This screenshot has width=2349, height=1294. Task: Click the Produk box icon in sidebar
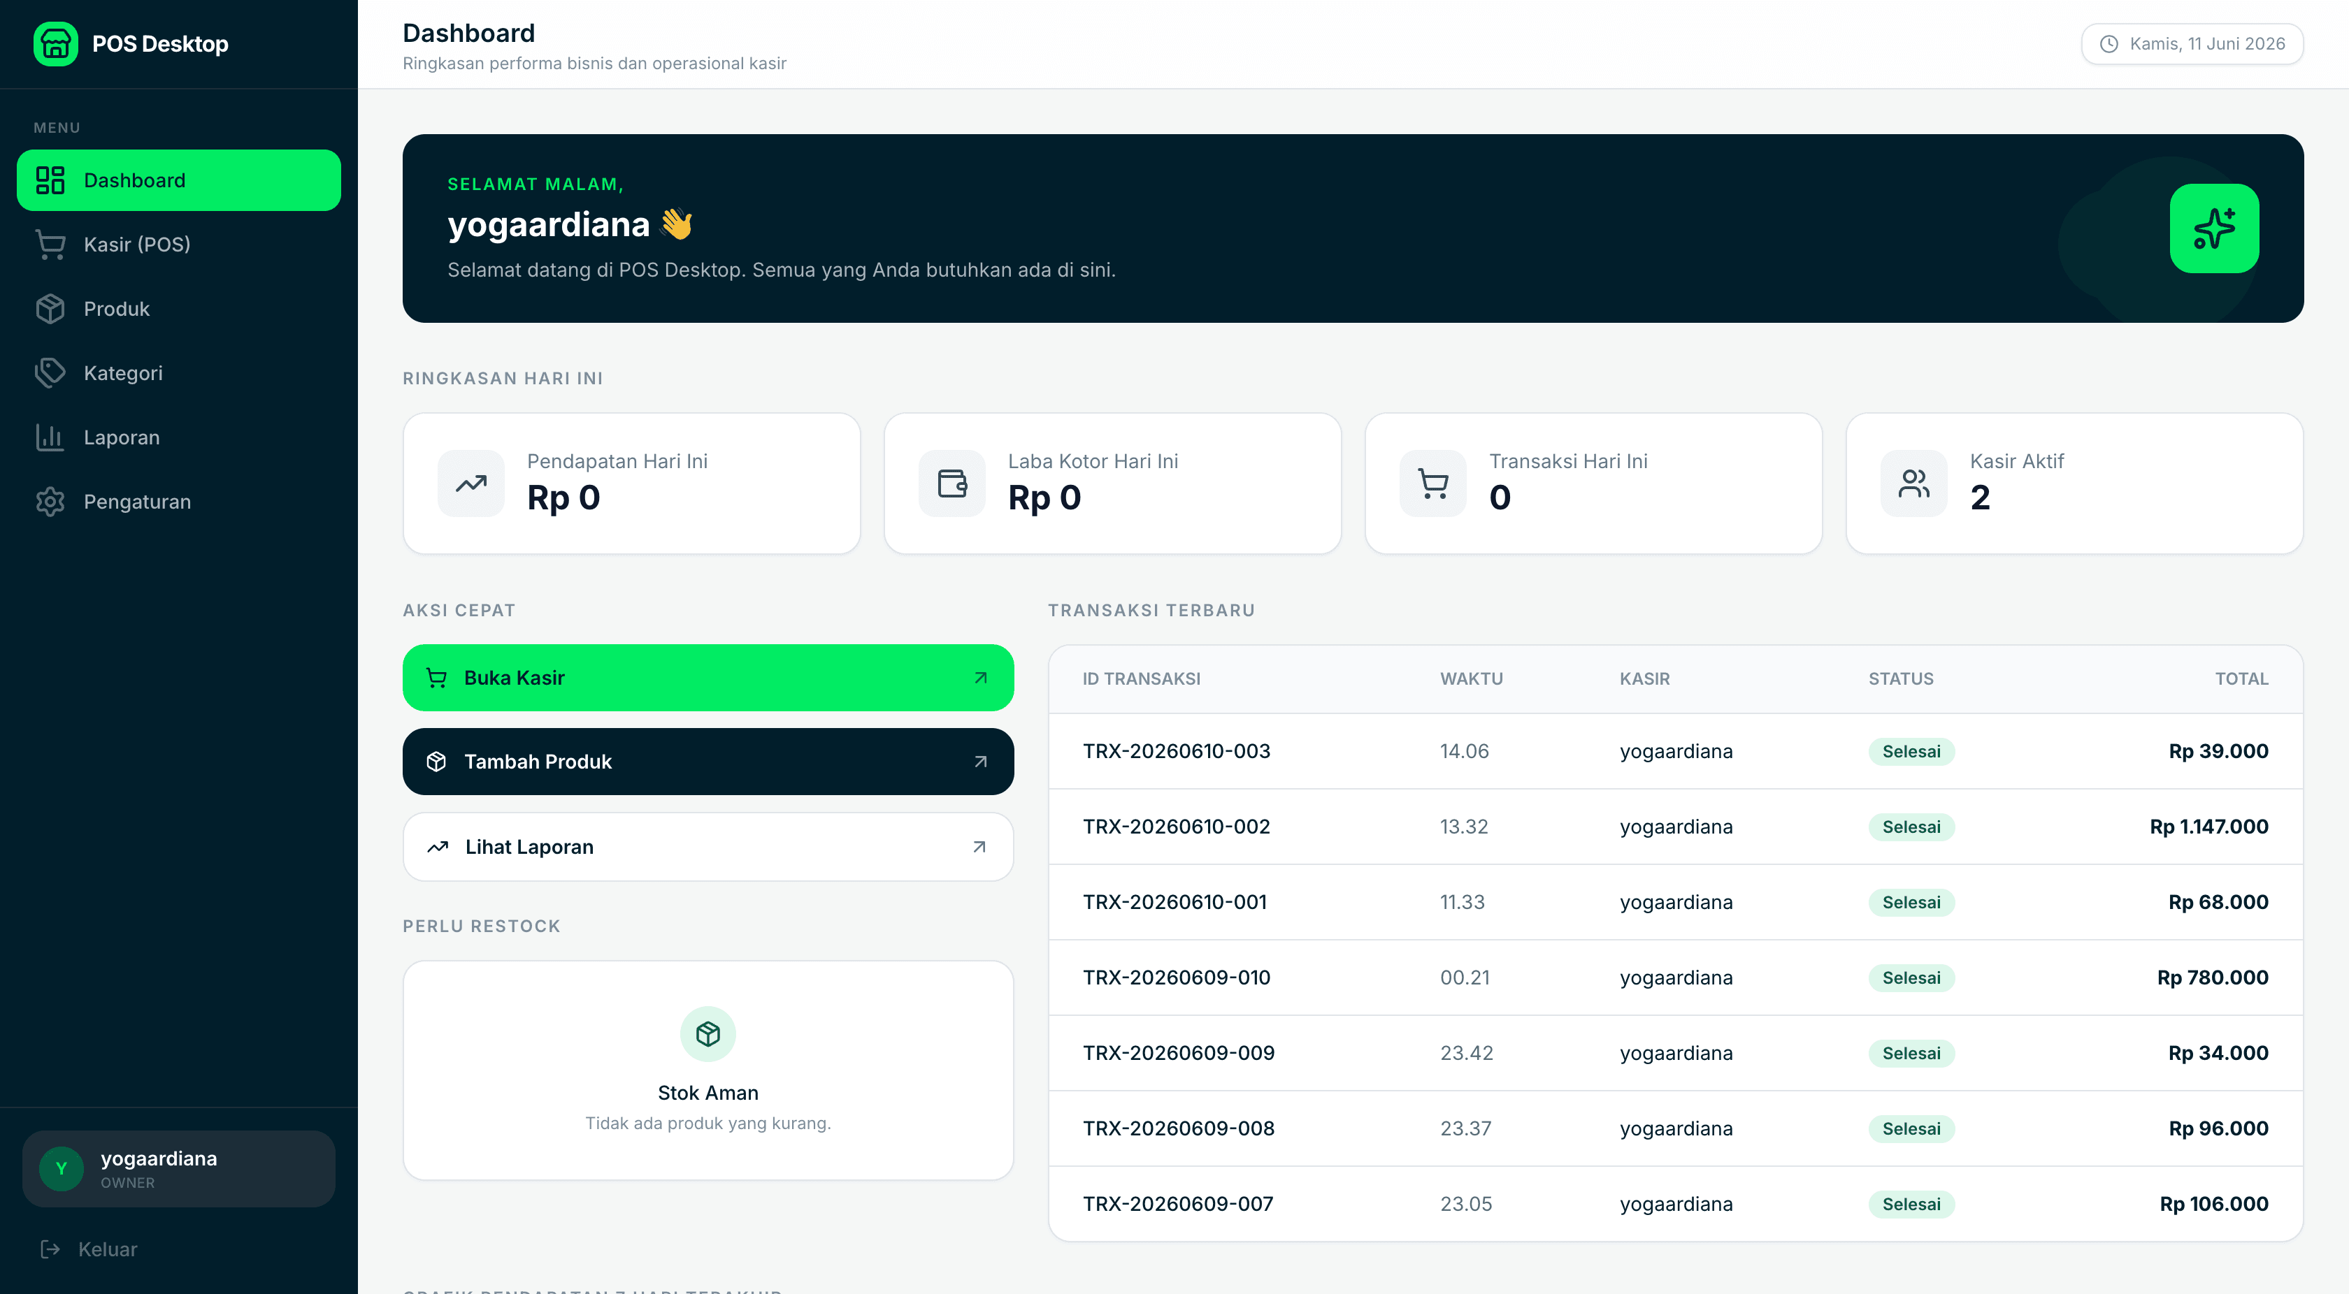point(50,309)
